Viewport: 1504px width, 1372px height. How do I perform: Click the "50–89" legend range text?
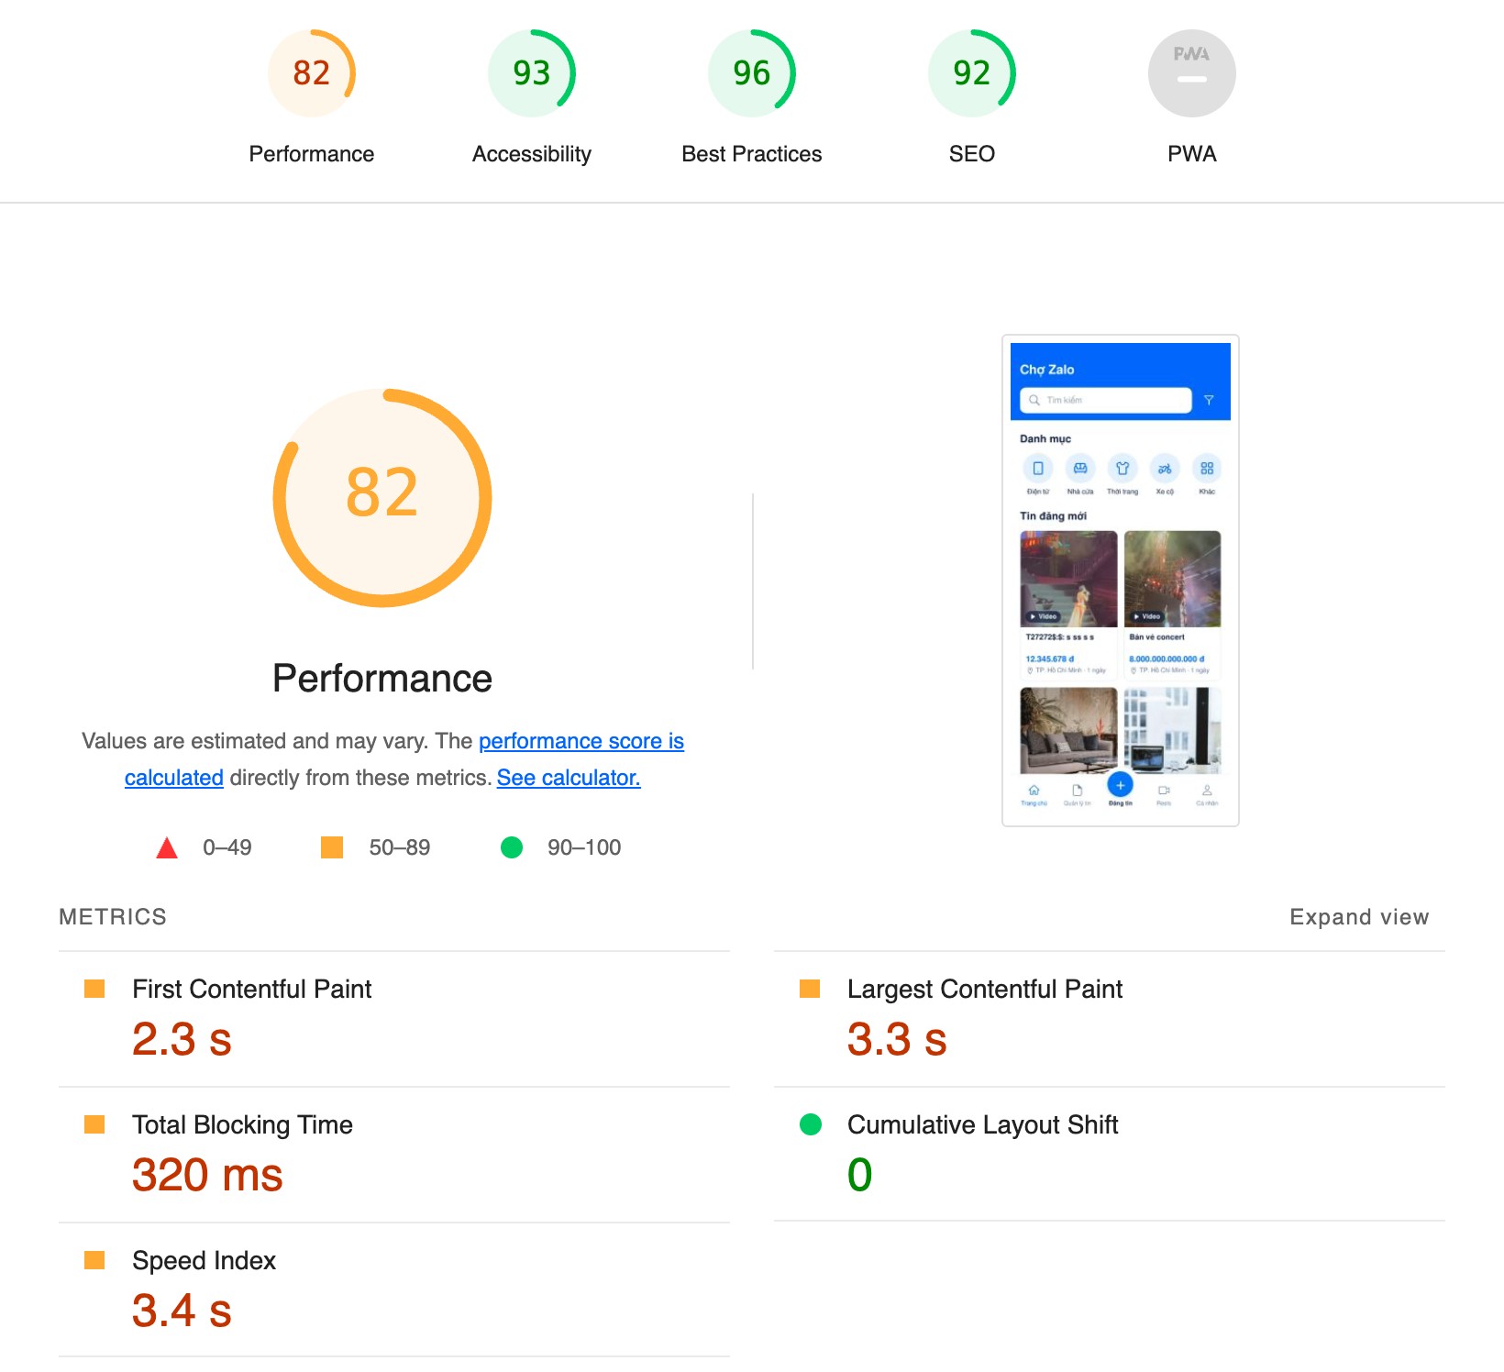[x=400, y=847]
